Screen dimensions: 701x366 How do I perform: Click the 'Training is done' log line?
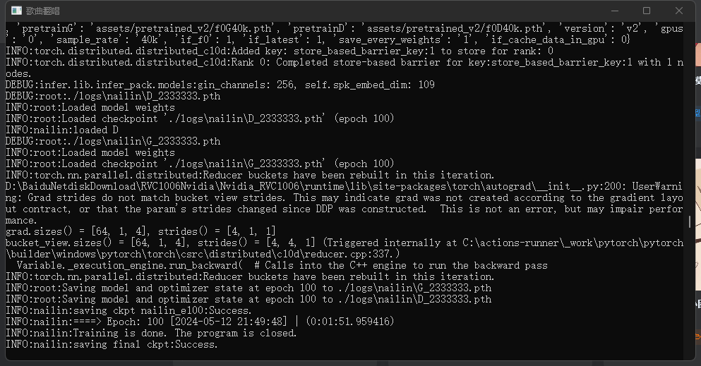[151, 333]
